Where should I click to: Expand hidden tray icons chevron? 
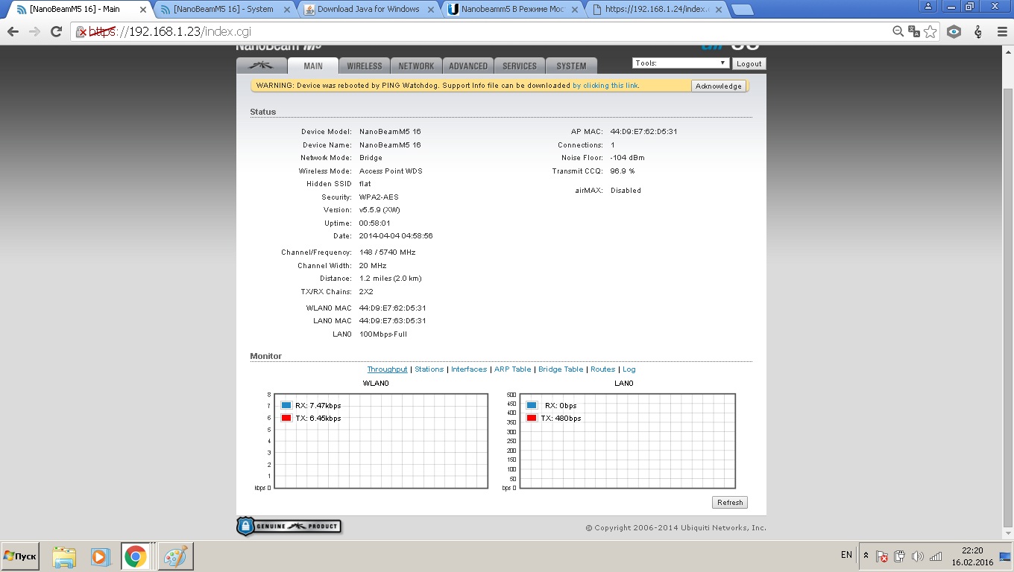(866, 556)
